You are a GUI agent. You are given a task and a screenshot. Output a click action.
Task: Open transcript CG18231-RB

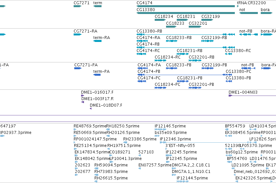tap(190, 51)
